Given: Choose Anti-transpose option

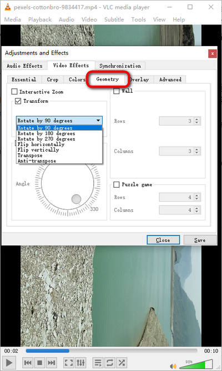Looking at the screenshot, I should click(59, 161).
